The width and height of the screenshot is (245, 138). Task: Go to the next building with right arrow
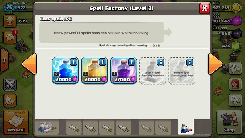tap(215, 64)
